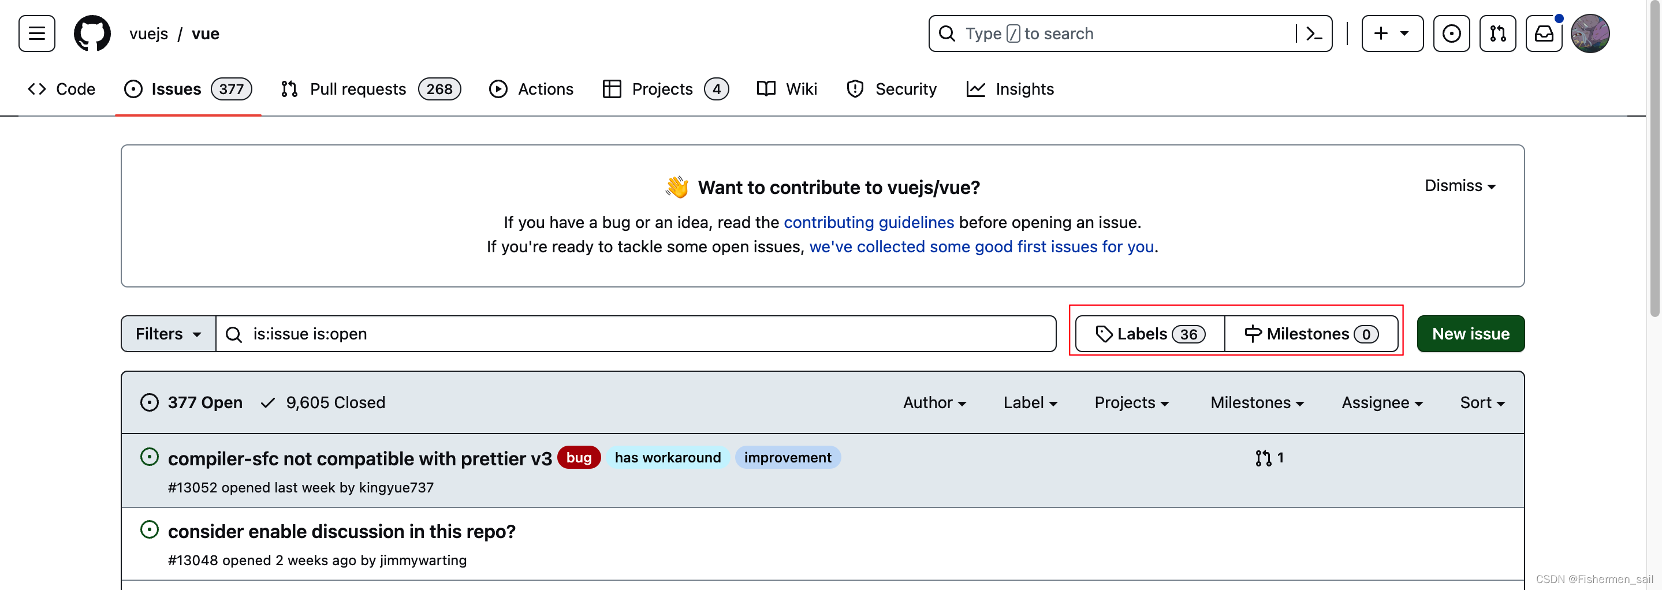Switch to the Issues tab
Viewport: 1662px width, 590px height.
click(188, 89)
